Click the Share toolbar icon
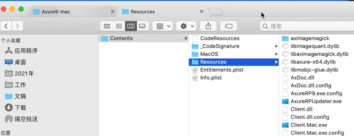The image size is (354, 136). click(x=208, y=26)
